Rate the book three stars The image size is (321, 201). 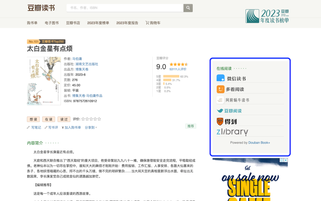pos(91,119)
